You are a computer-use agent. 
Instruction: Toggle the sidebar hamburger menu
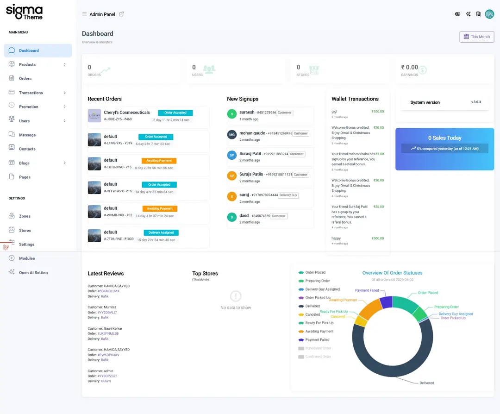tap(85, 14)
